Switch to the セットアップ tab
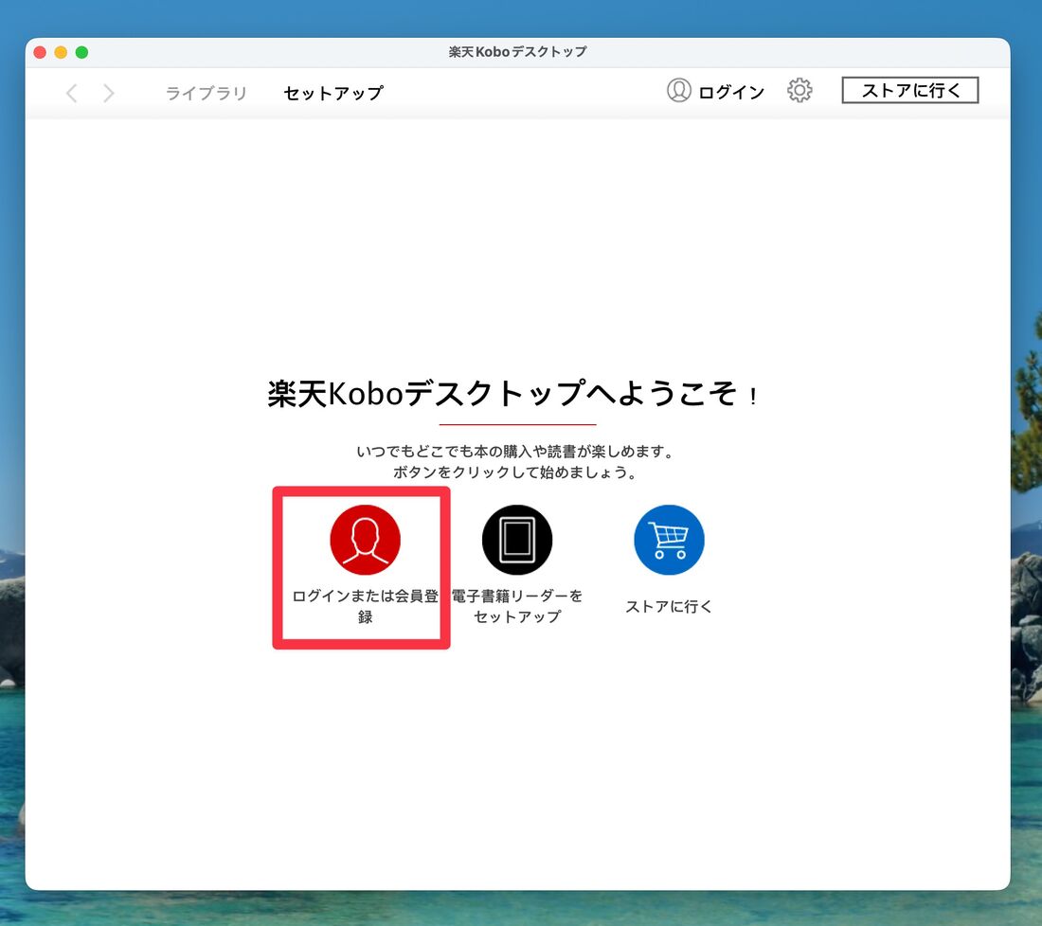1042x926 pixels. point(333,93)
